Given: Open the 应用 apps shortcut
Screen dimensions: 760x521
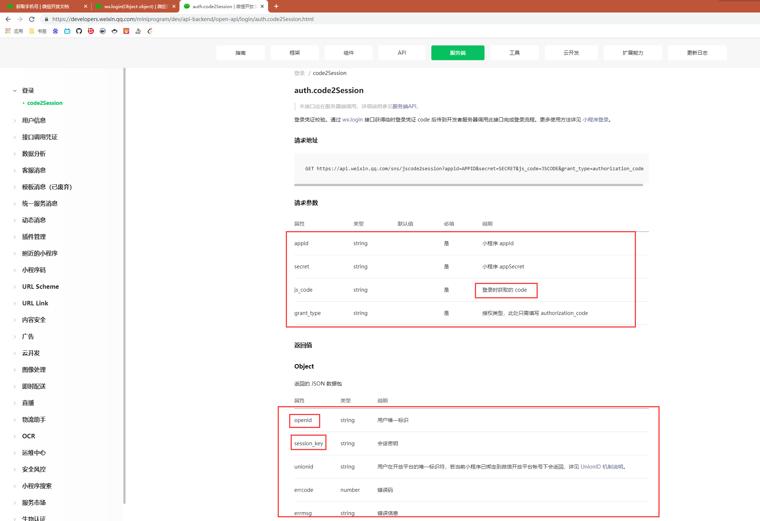Looking at the screenshot, I should coord(14,31).
